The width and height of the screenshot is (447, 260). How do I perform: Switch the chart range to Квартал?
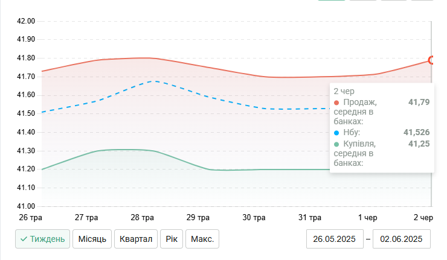point(135,239)
